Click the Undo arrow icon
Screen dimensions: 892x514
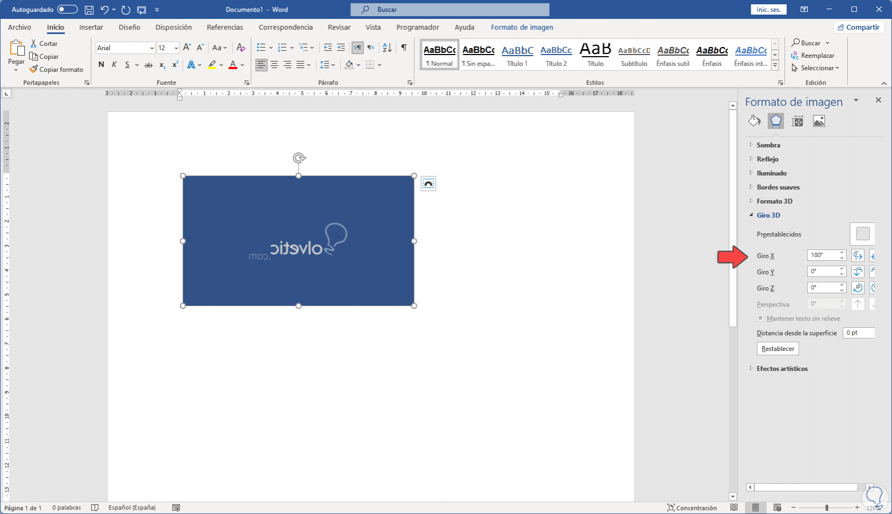pos(105,10)
